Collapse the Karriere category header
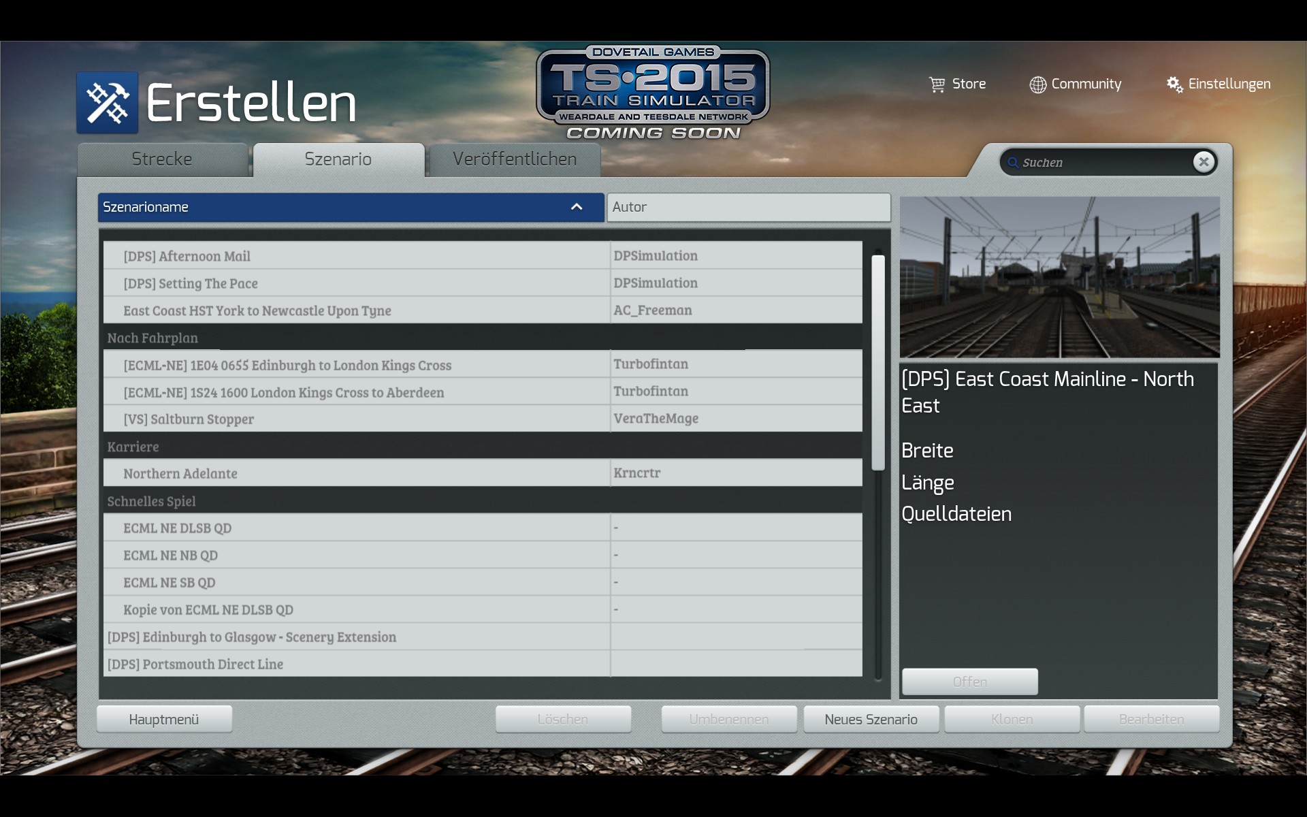 click(133, 447)
